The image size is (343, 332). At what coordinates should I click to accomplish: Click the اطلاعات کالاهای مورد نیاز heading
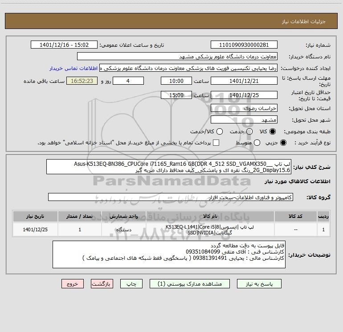[x=298, y=181]
